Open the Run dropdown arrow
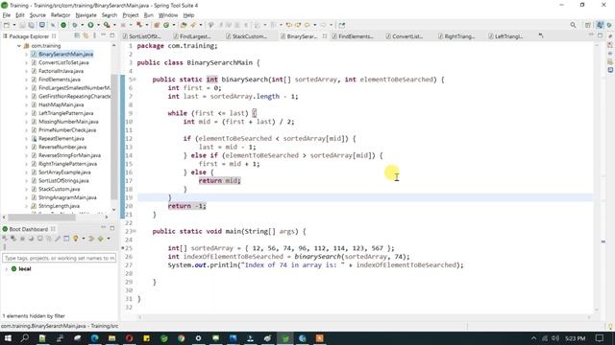 click(x=98, y=25)
